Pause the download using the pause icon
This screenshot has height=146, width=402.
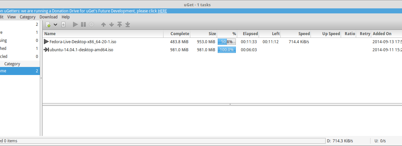pos(83,24)
